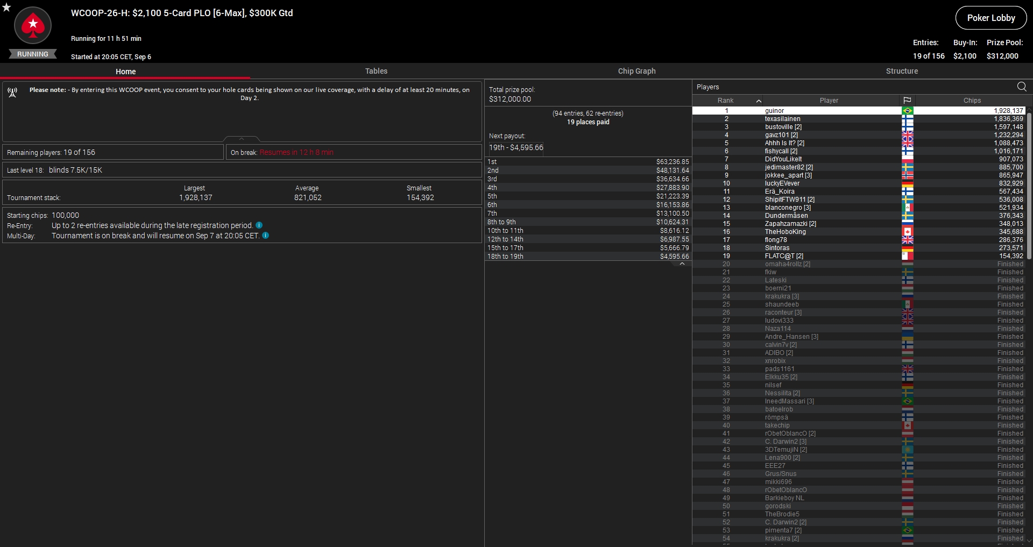The width and height of the screenshot is (1033, 547).
Task: Click the PokerStars spade logo
Action: 33,25
